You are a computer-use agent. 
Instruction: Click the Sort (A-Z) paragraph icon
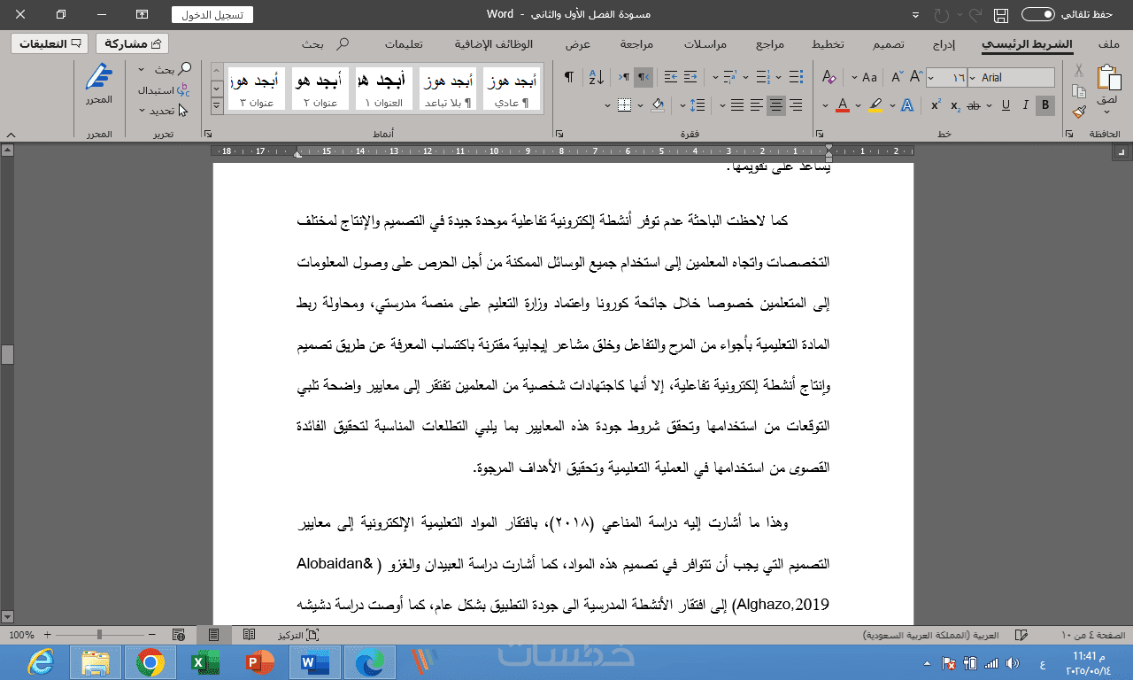(596, 77)
